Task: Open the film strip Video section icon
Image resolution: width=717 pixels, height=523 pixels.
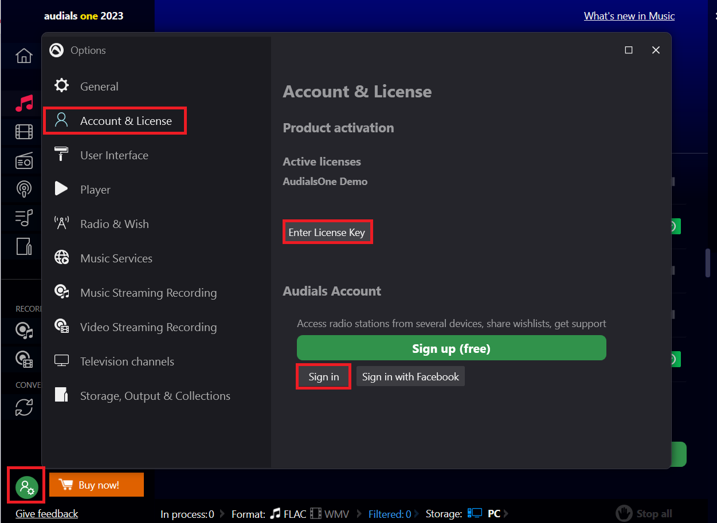Action: [x=24, y=132]
